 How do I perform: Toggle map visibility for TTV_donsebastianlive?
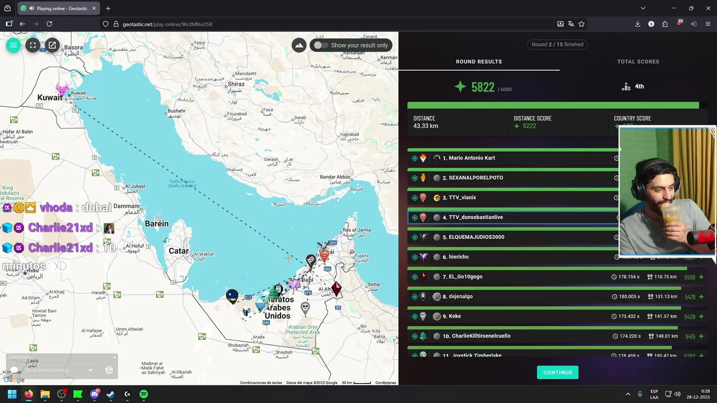click(415, 218)
